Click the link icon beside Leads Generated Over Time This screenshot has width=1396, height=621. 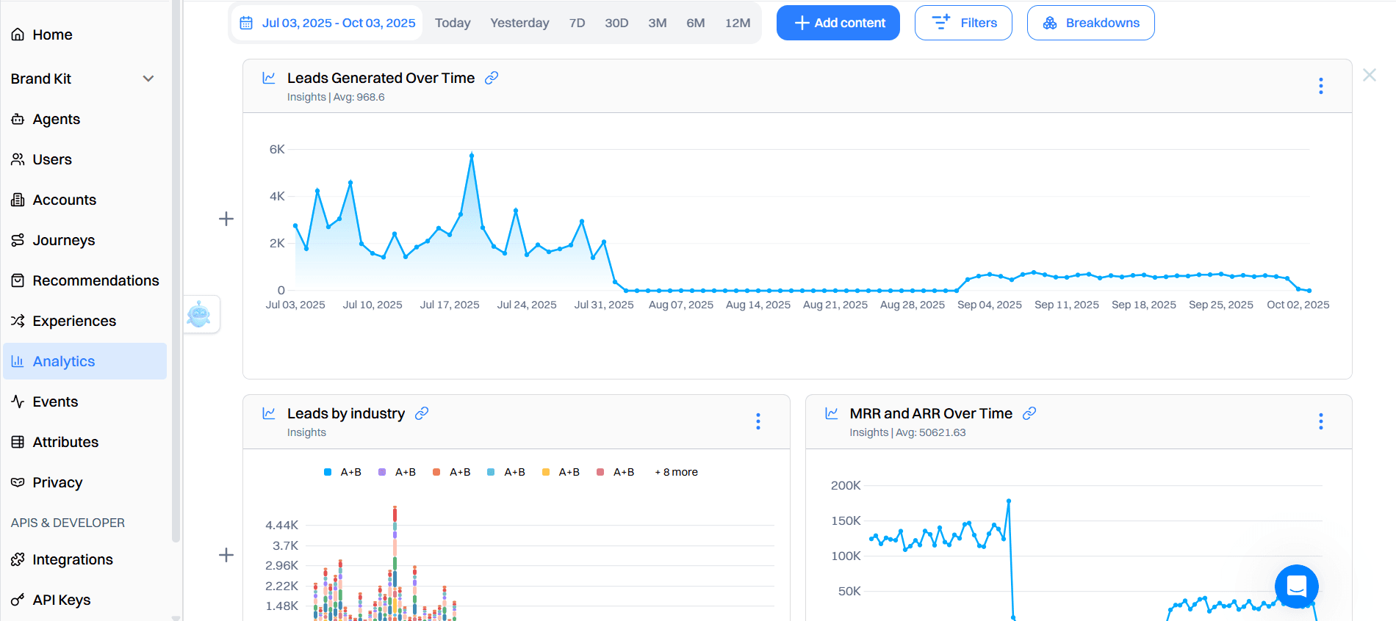click(x=492, y=78)
